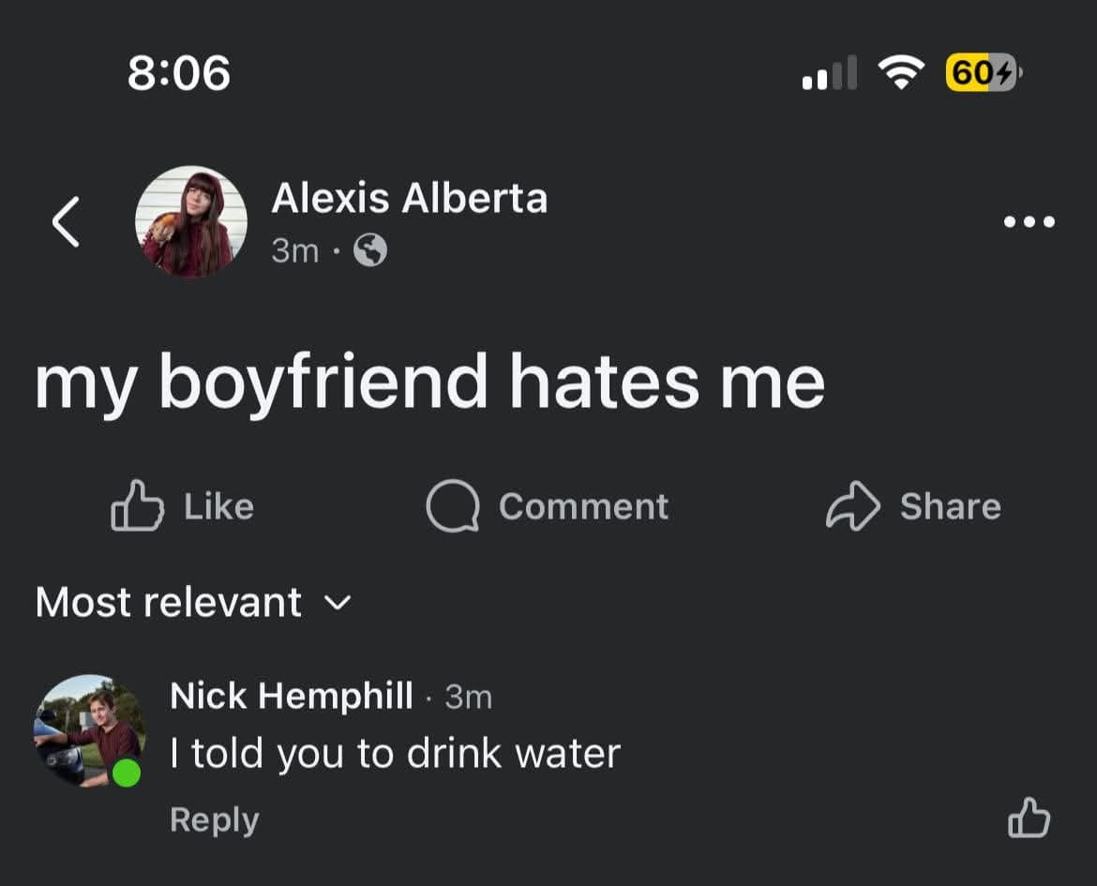The image size is (1097, 886).
Task: Tap the back arrow icon
Action: [65, 222]
